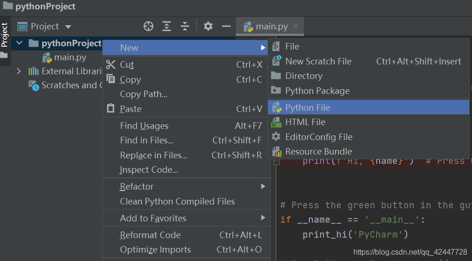
Task: Click the pythonProject folder icon in the title bar
Action: [x=7, y=5]
